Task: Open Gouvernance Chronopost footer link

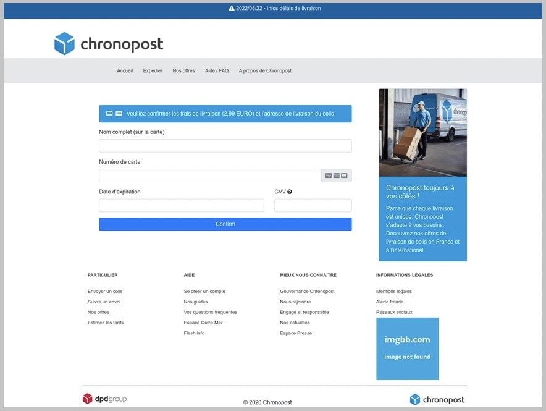Action: coord(307,291)
